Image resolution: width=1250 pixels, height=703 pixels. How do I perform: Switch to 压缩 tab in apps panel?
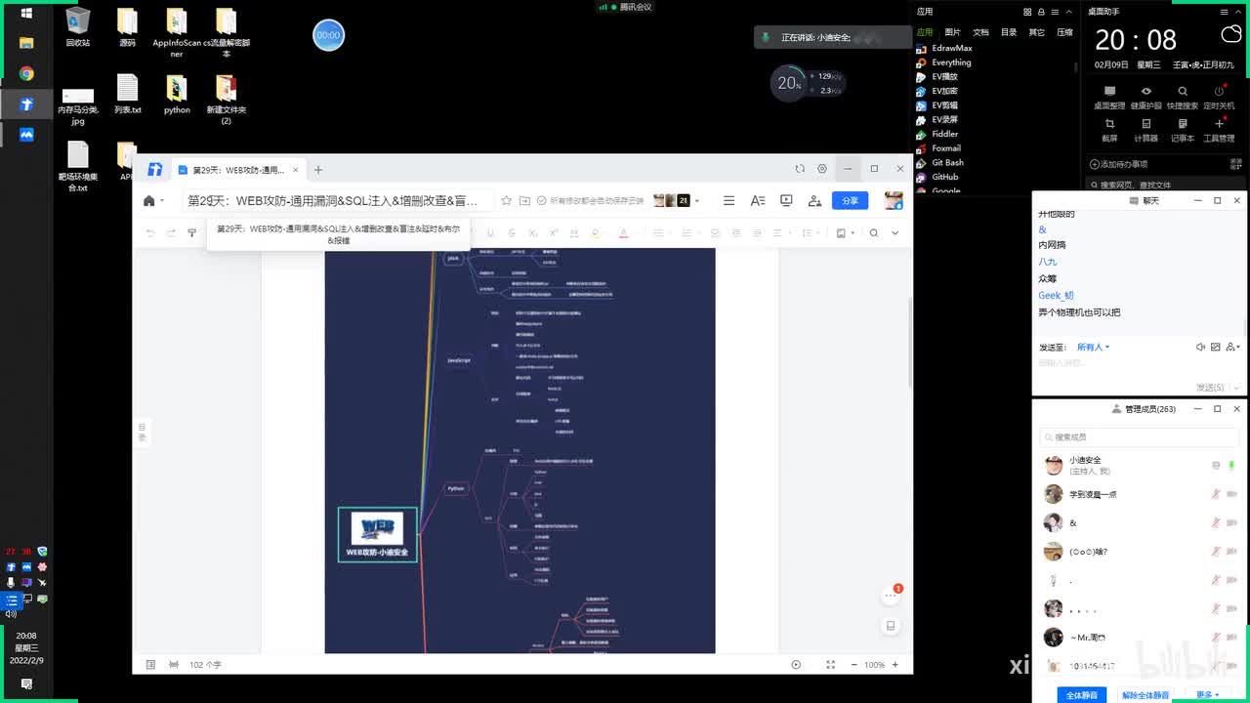1064,32
